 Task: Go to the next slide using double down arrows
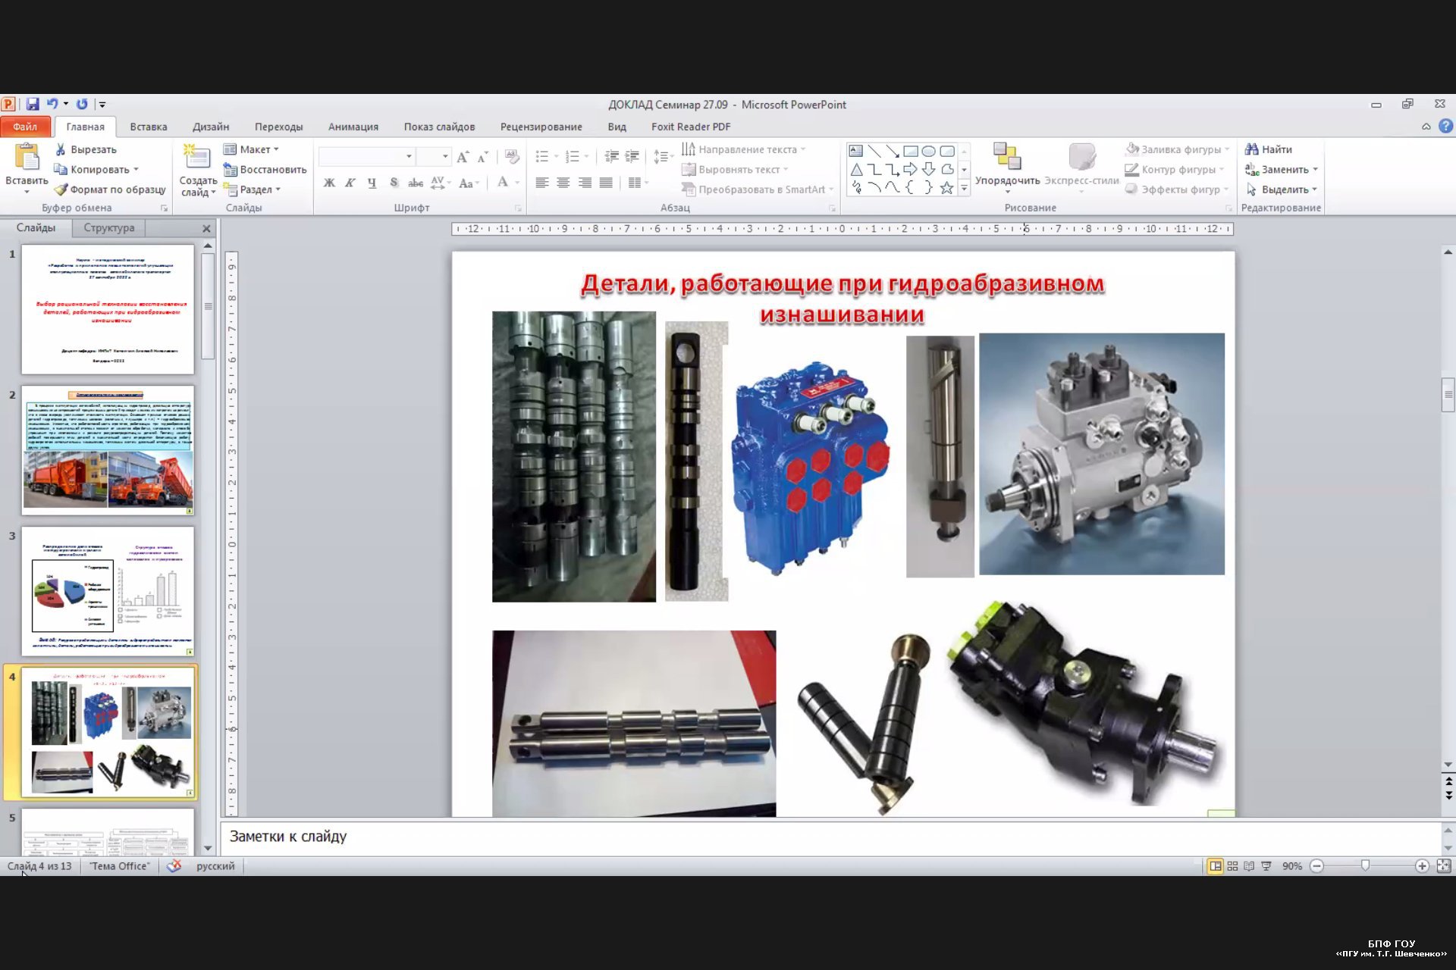click(x=1448, y=796)
